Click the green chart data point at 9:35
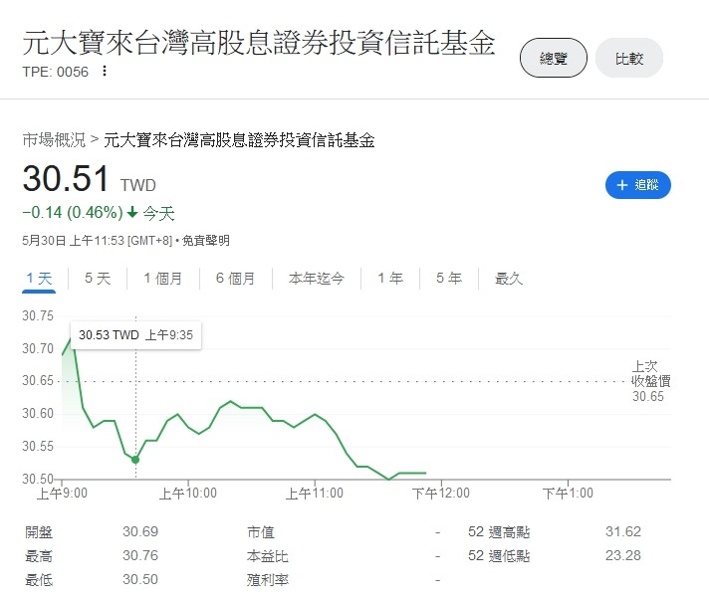Screen dimensions: 709x600 tap(135, 460)
